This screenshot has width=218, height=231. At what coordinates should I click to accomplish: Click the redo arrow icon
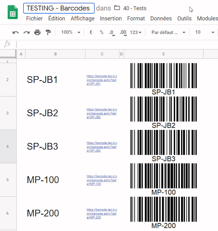coord(26,32)
